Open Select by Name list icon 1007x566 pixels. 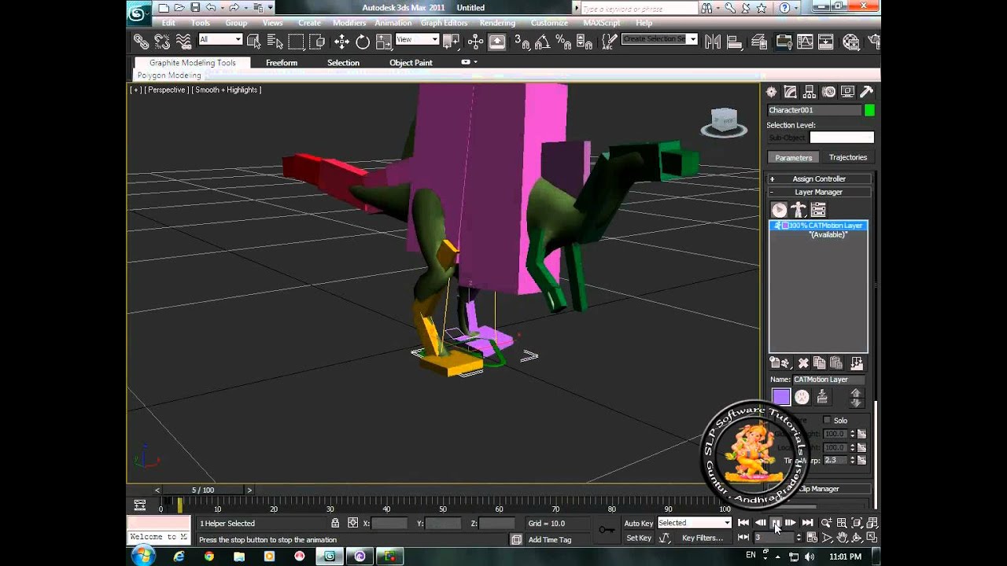[275, 42]
